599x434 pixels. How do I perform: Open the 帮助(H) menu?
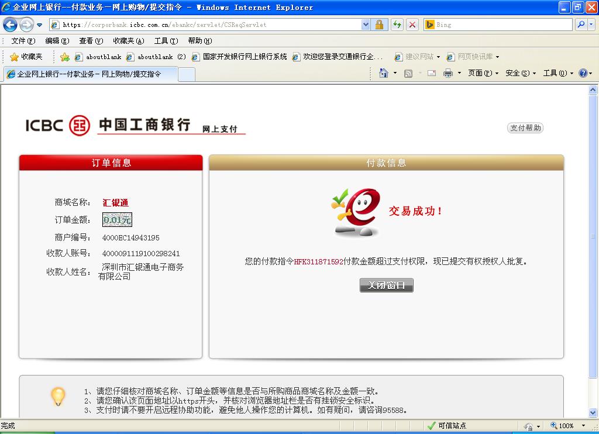point(200,41)
